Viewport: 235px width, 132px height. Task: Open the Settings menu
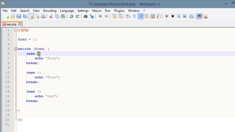pyautogui.click(x=83, y=11)
